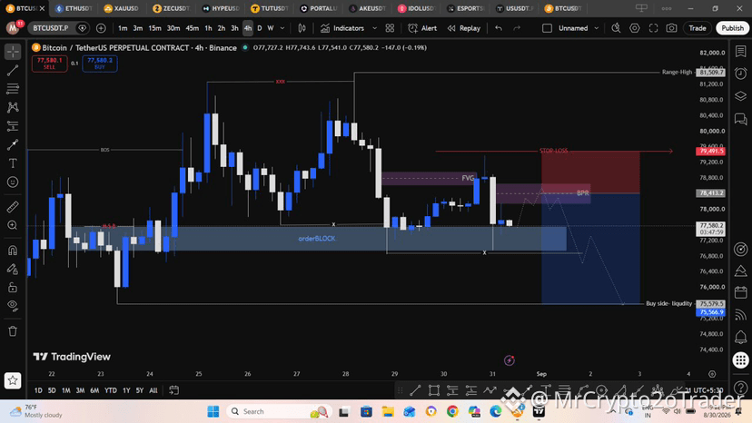Open the watchlist panel icon
752x423 pixels.
click(x=741, y=52)
